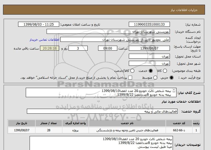
Task: Click the جزئیات اطلاعات نیاز header title
Action: (x=184, y=10)
